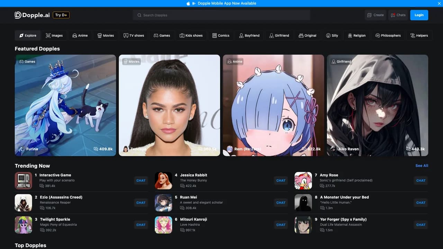Click Furina's small avatar icon
This screenshot has height=249, width=443.
(x=21, y=149)
